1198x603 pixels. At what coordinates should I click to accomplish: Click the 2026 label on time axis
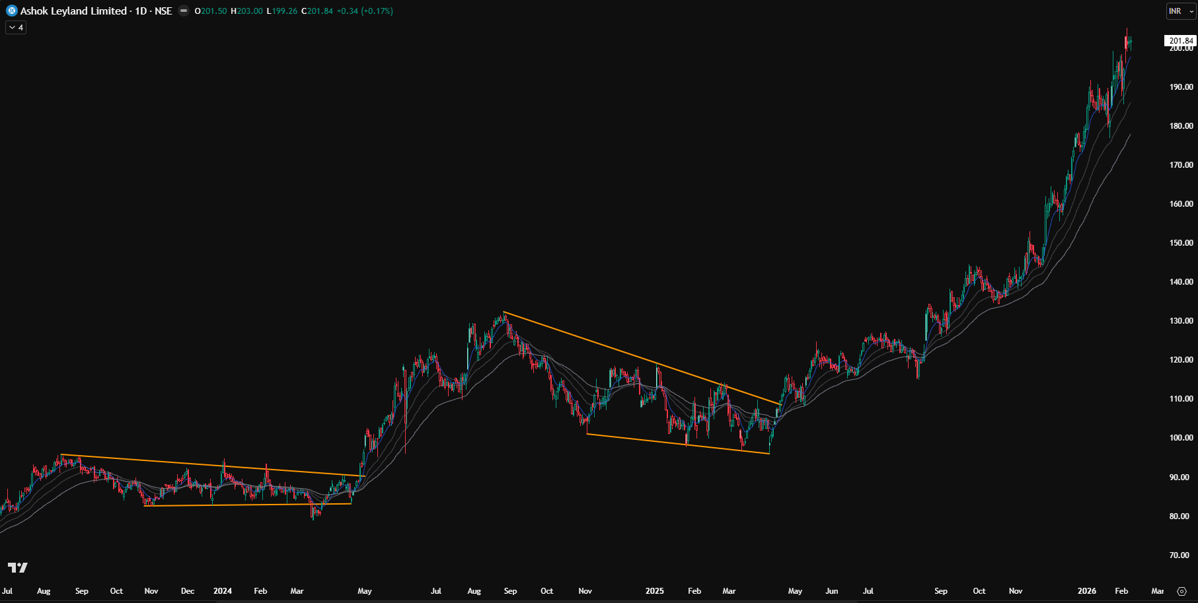1087,591
